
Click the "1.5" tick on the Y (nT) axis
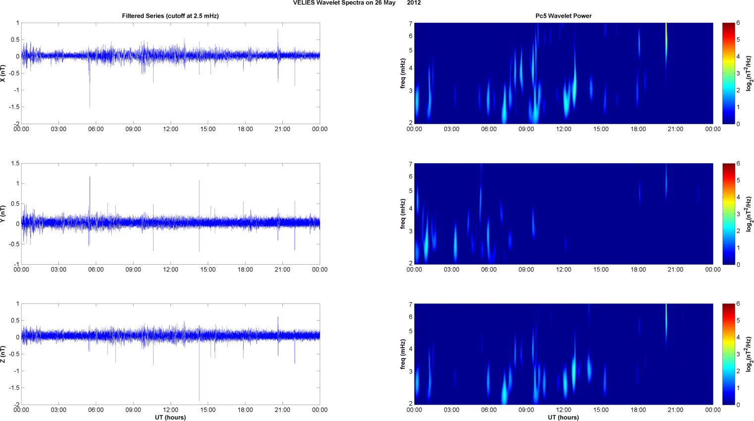[x=15, y=163]
